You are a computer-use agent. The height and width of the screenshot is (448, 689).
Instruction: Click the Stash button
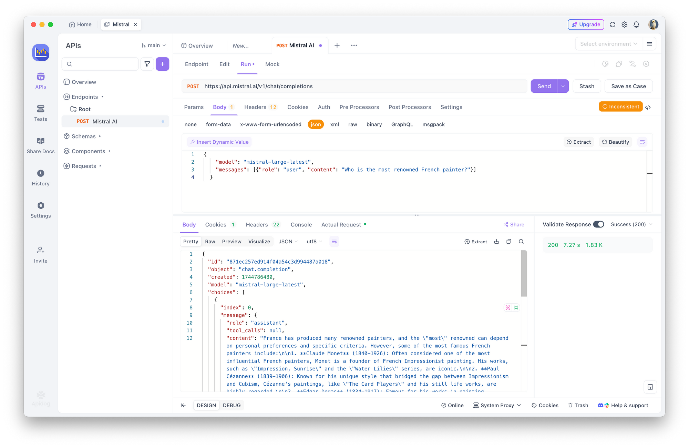click(x=587, y=86)
